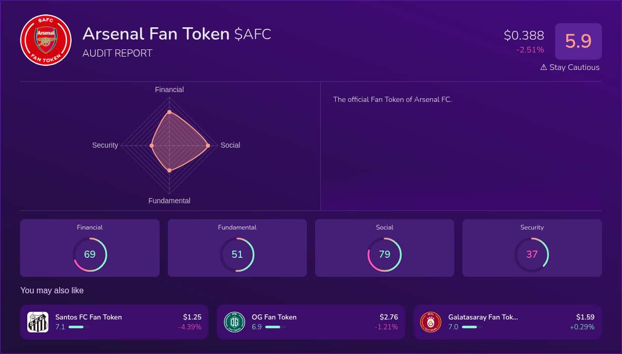Click the Arsenal Fan Token logo
This screenshot has width=622, height=354.
tap(45, 40)
